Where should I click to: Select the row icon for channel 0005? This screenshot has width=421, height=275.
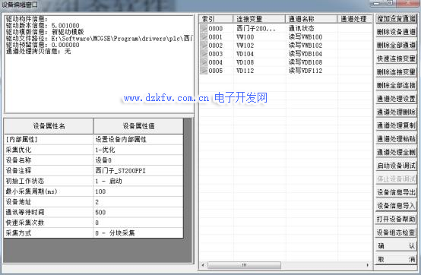[x=204, y=71]
